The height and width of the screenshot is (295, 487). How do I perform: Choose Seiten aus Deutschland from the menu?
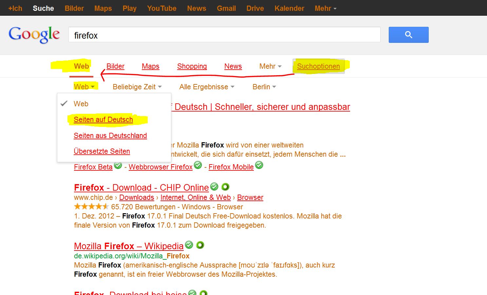[110, 135]
